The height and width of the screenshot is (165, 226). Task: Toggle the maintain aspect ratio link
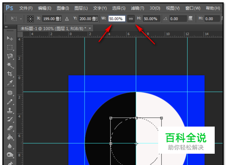click(131, 19)
